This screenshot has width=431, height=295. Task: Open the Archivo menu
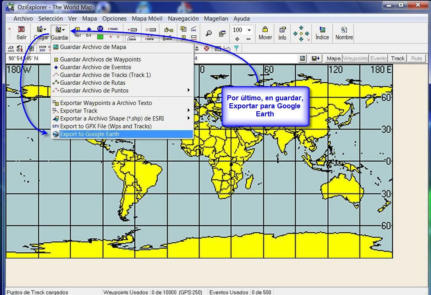23,19
